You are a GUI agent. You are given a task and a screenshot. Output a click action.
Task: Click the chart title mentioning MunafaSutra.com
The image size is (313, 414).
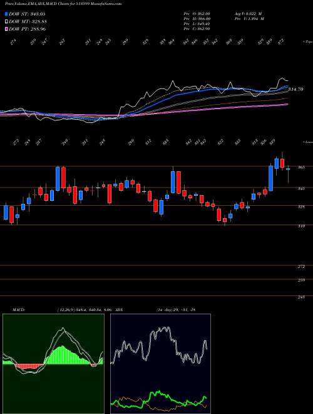click(x=63, y=4)
